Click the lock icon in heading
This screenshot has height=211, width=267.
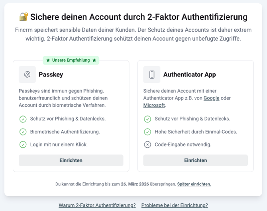point(24,17)
